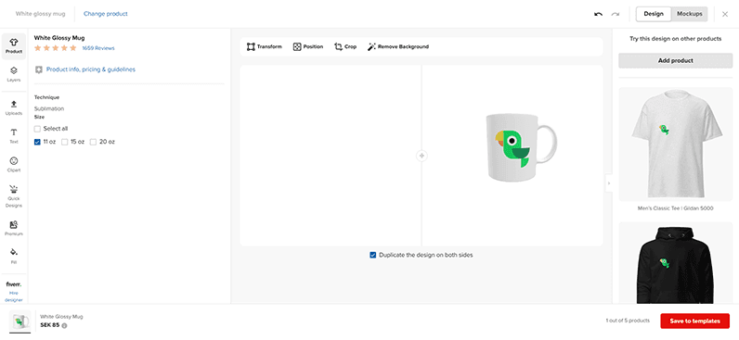739x340 pixels.
Task: Click the info icon beside SEK 85
Action: click(64, 325)
